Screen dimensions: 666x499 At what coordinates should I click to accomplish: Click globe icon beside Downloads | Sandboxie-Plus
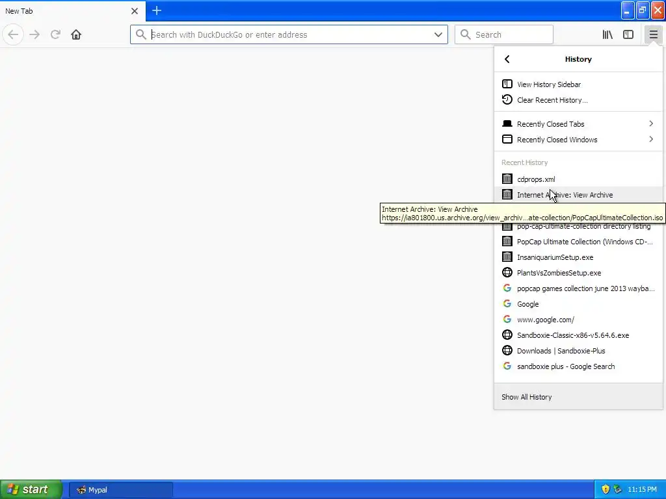click(x=507, y=350)
